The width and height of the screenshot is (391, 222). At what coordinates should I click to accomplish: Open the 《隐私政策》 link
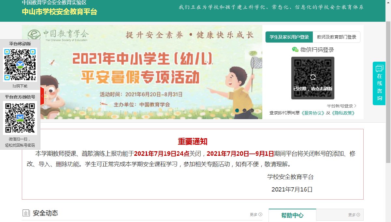(343, 113)
